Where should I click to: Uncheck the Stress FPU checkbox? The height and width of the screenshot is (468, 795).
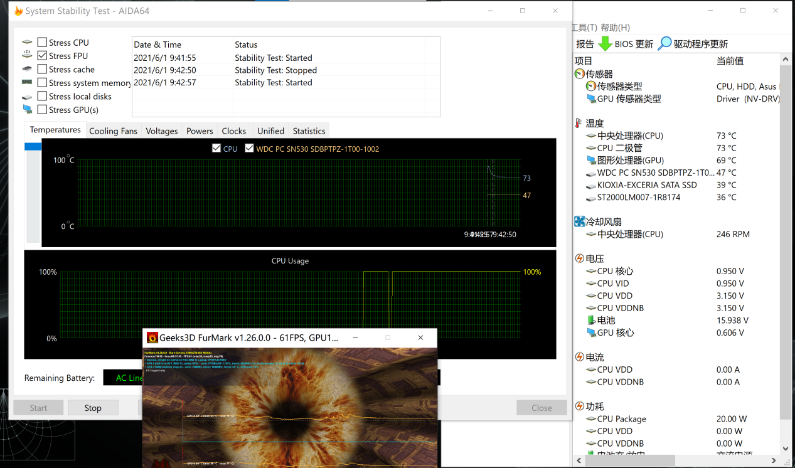(42, 56)
